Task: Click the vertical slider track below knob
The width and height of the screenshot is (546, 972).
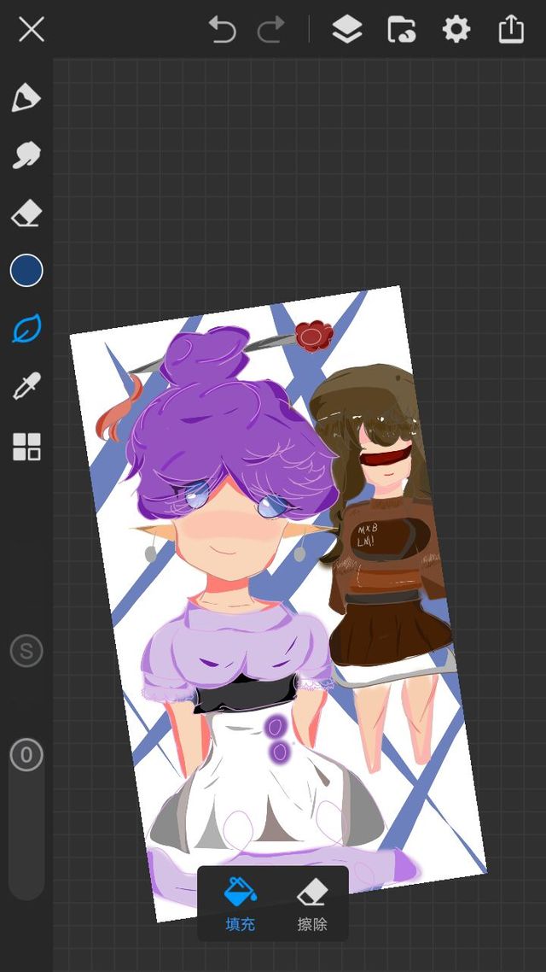Action: click(x=26, y=837)
